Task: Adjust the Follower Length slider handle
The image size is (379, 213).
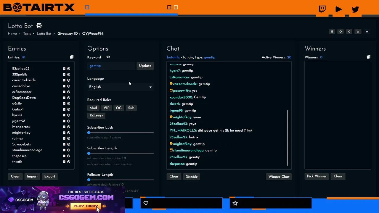Action: [x=89, y=180]
